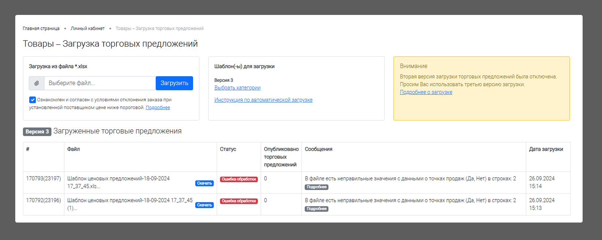
Task: Click the 'Шаблон(-ы) для загрузки' heading
Action: (244, 66)
